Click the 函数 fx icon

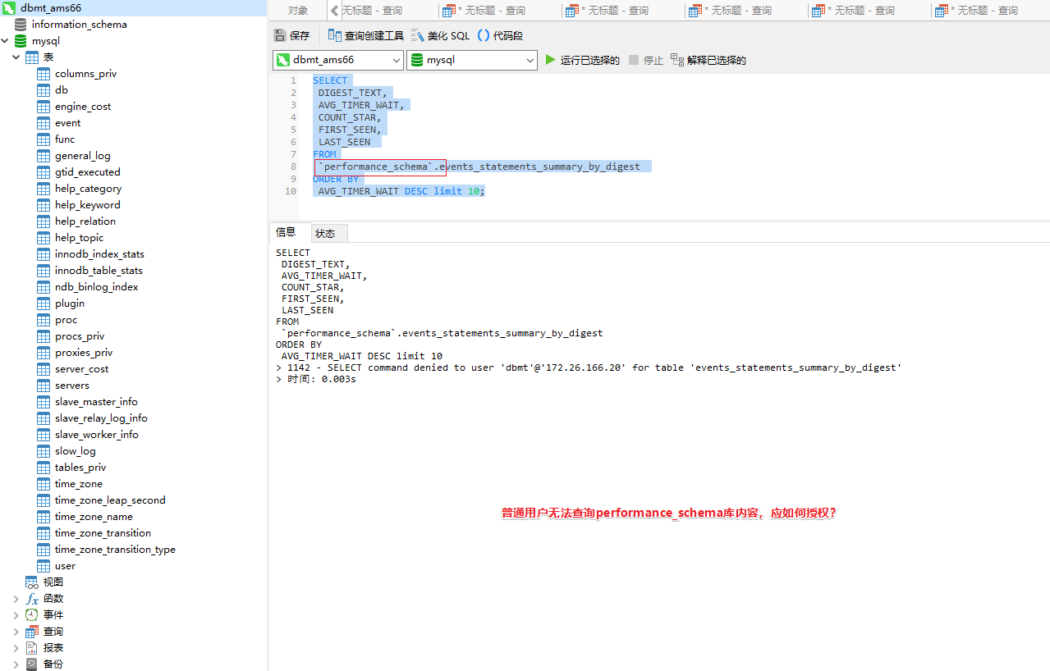coord(32,599)
